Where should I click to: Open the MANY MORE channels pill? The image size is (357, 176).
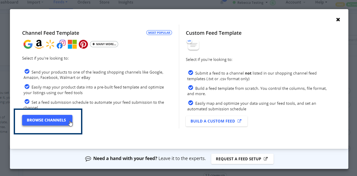click(x=104, y=44)
